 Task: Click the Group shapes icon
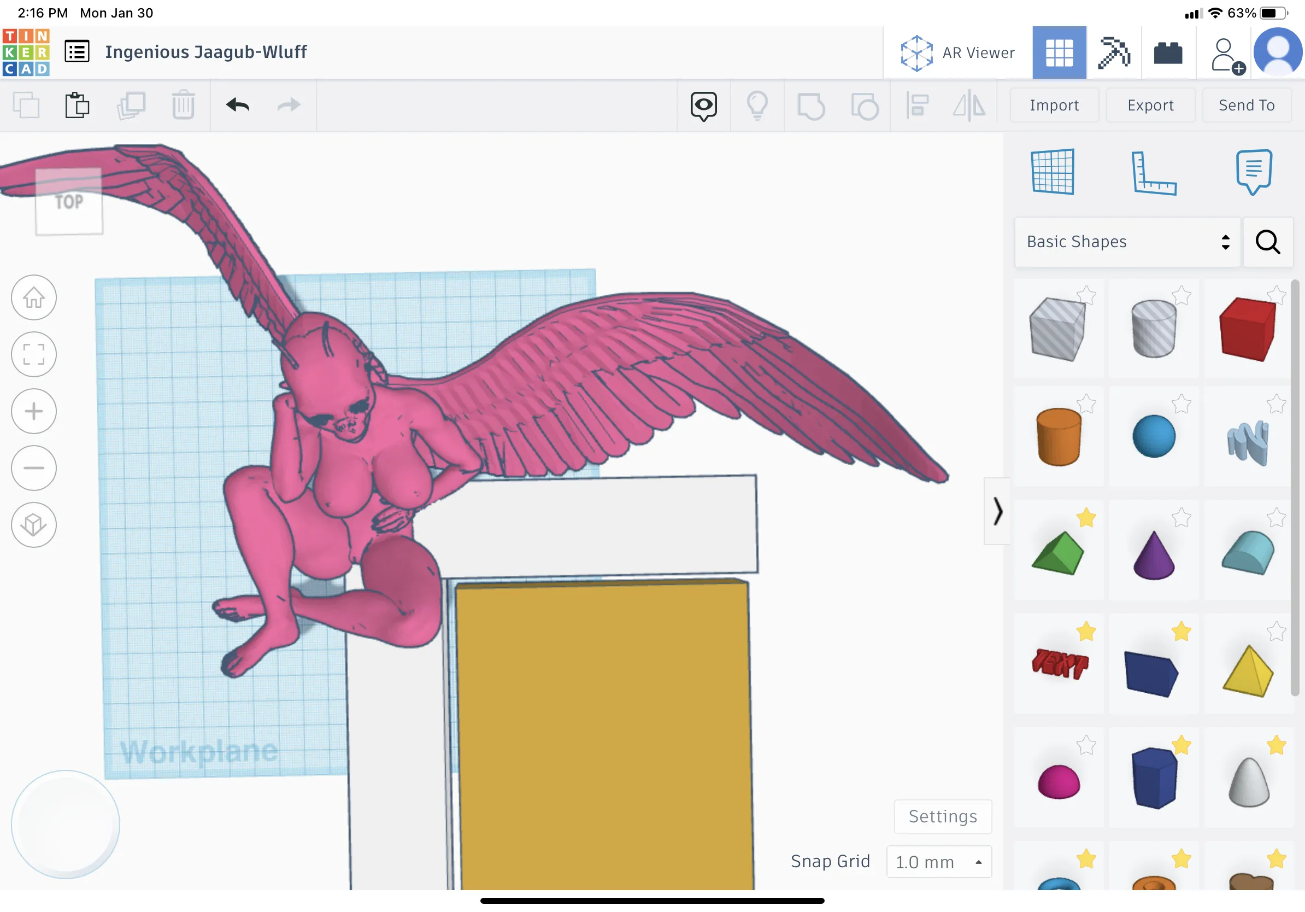point(811,106)
